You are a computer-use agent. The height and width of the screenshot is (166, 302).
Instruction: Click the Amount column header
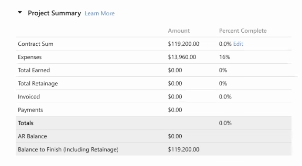179,30
